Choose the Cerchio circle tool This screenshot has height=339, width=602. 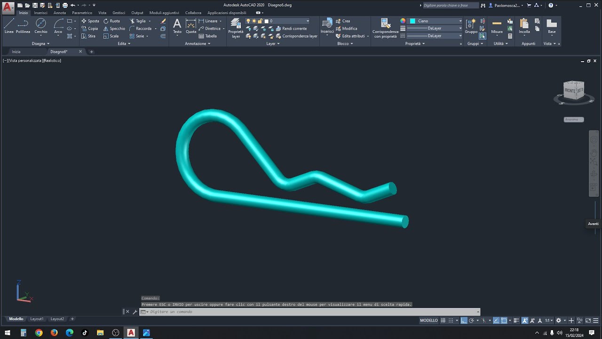[x=41, y=26]
